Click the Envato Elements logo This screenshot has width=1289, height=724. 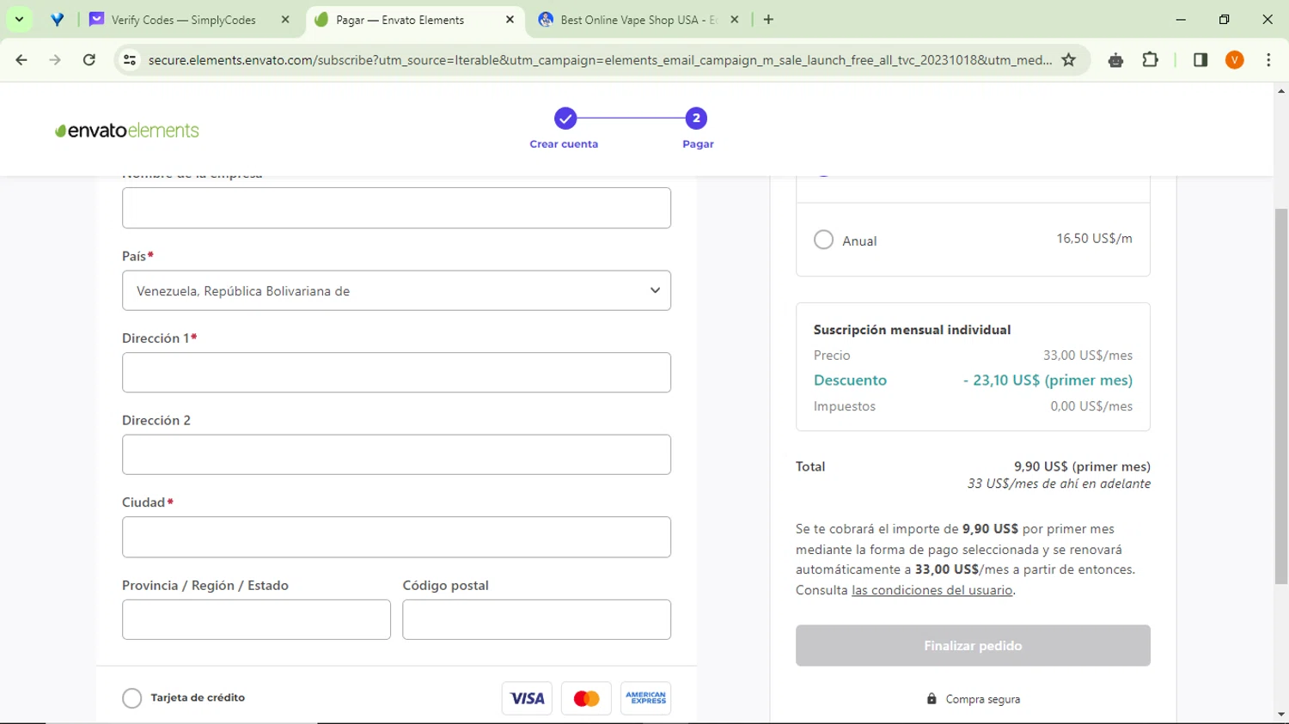click(x=127, y=131)
